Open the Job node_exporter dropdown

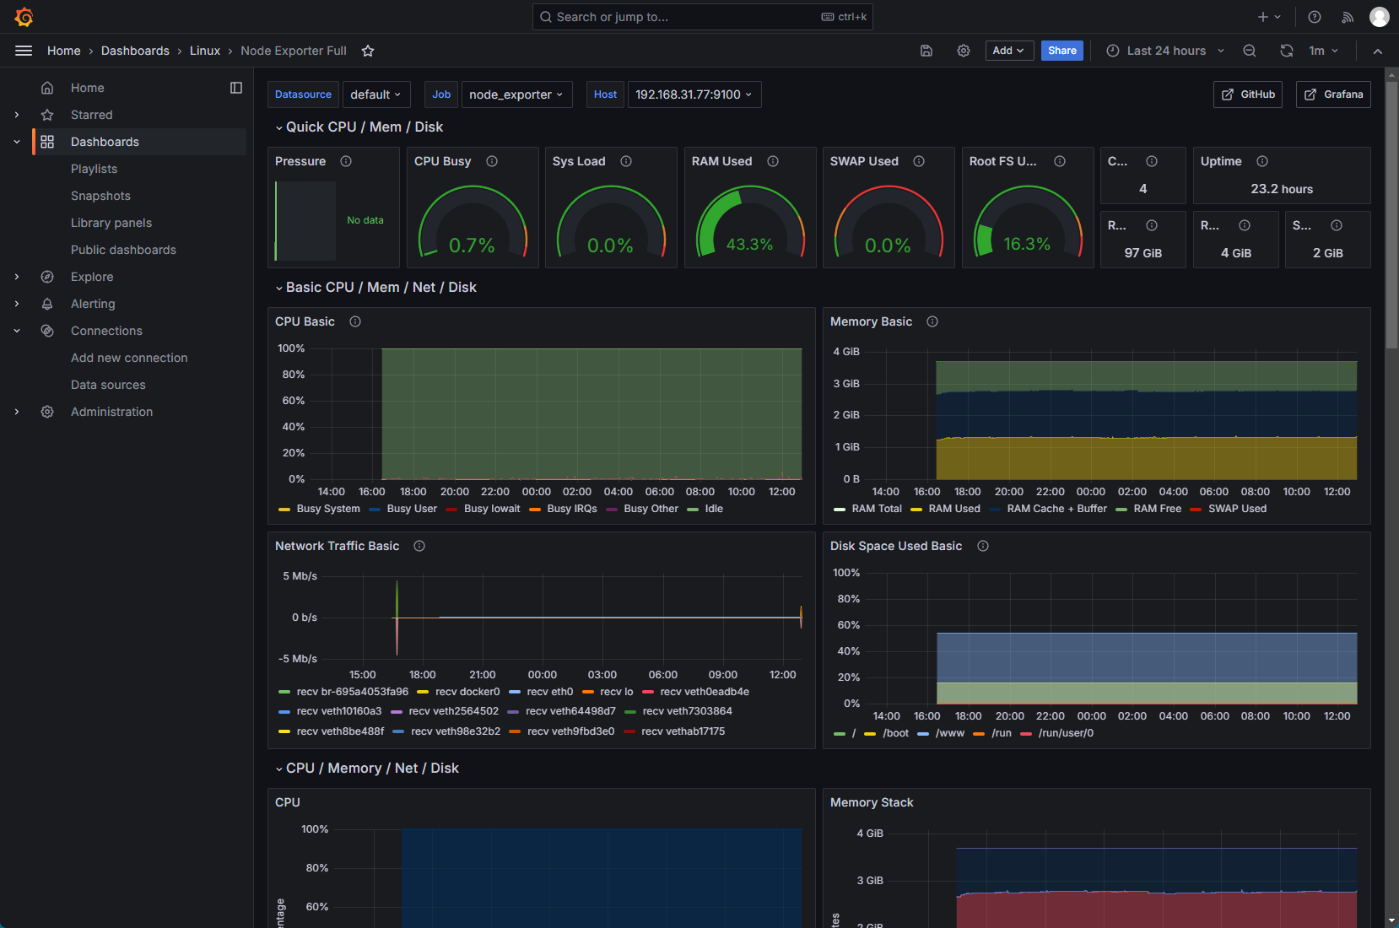(x=517, y=94)
